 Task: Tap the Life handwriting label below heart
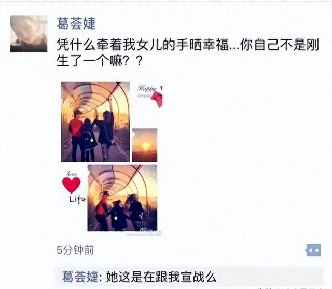point(77,199)
